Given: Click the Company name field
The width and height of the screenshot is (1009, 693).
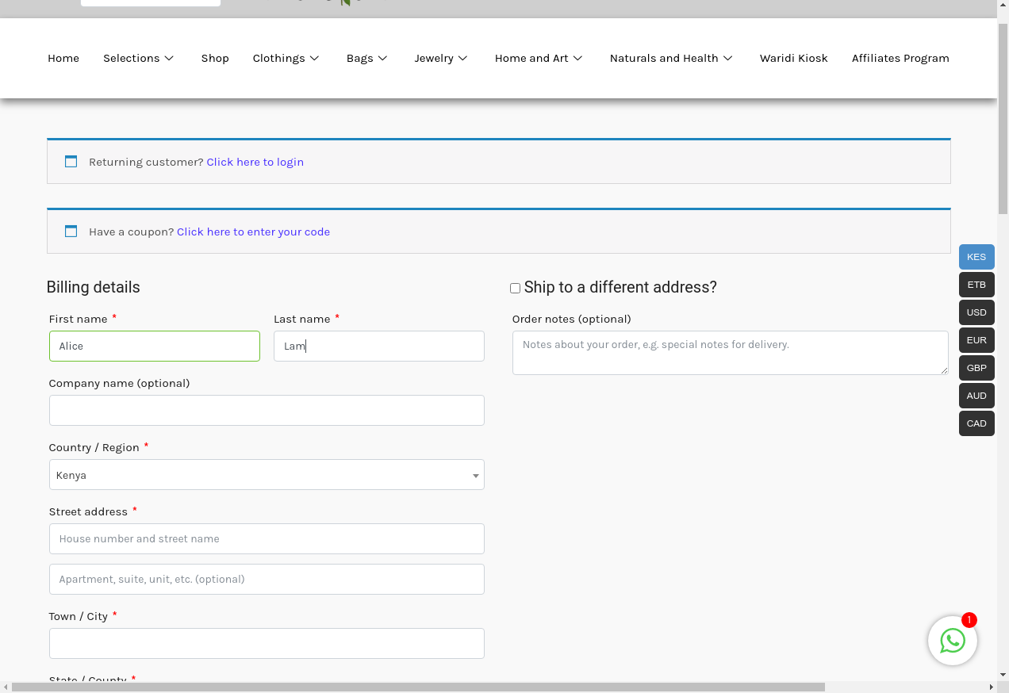Looking at the screenshot, I should tap(267, 410).
